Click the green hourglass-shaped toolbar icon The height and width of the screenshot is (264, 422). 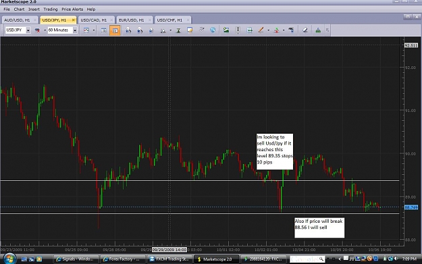coord(178,30)
